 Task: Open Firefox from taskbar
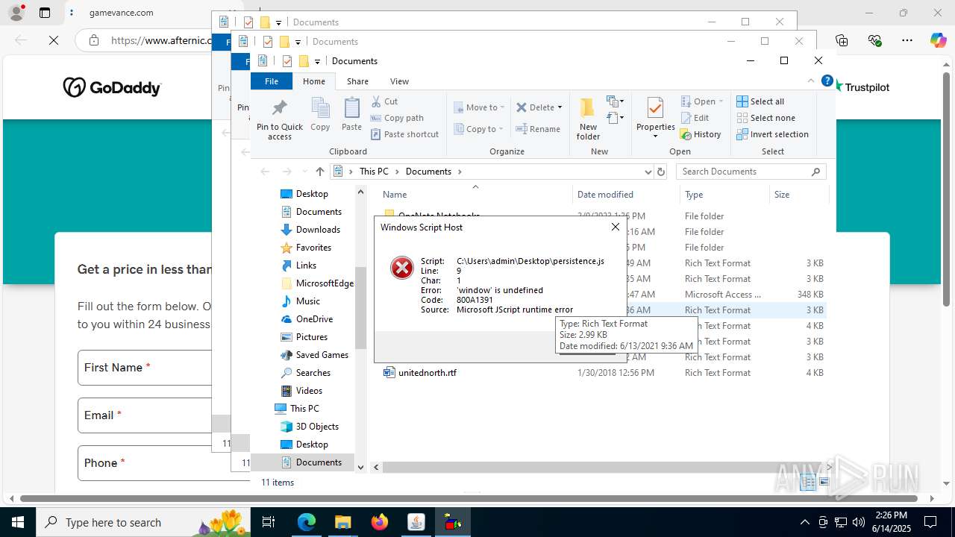point(380,522)
